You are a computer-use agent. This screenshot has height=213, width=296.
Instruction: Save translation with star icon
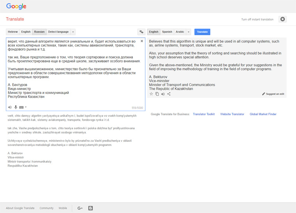(x=151, y=94)
